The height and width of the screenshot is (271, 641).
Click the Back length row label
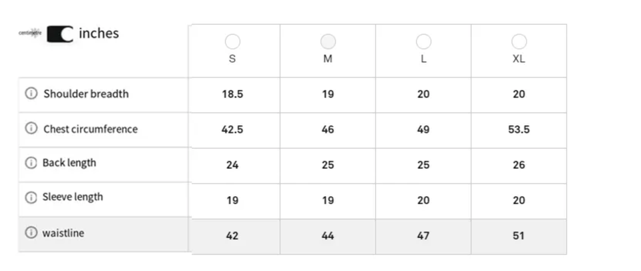coord(69,163)
